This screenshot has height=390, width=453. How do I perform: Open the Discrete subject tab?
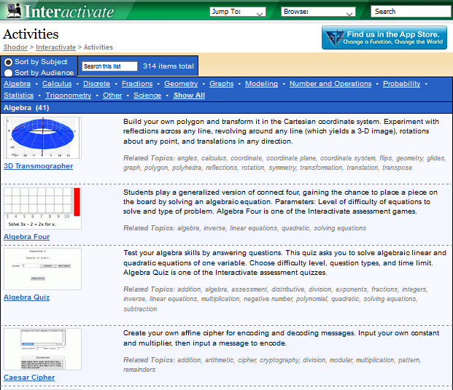coord(96,84)
